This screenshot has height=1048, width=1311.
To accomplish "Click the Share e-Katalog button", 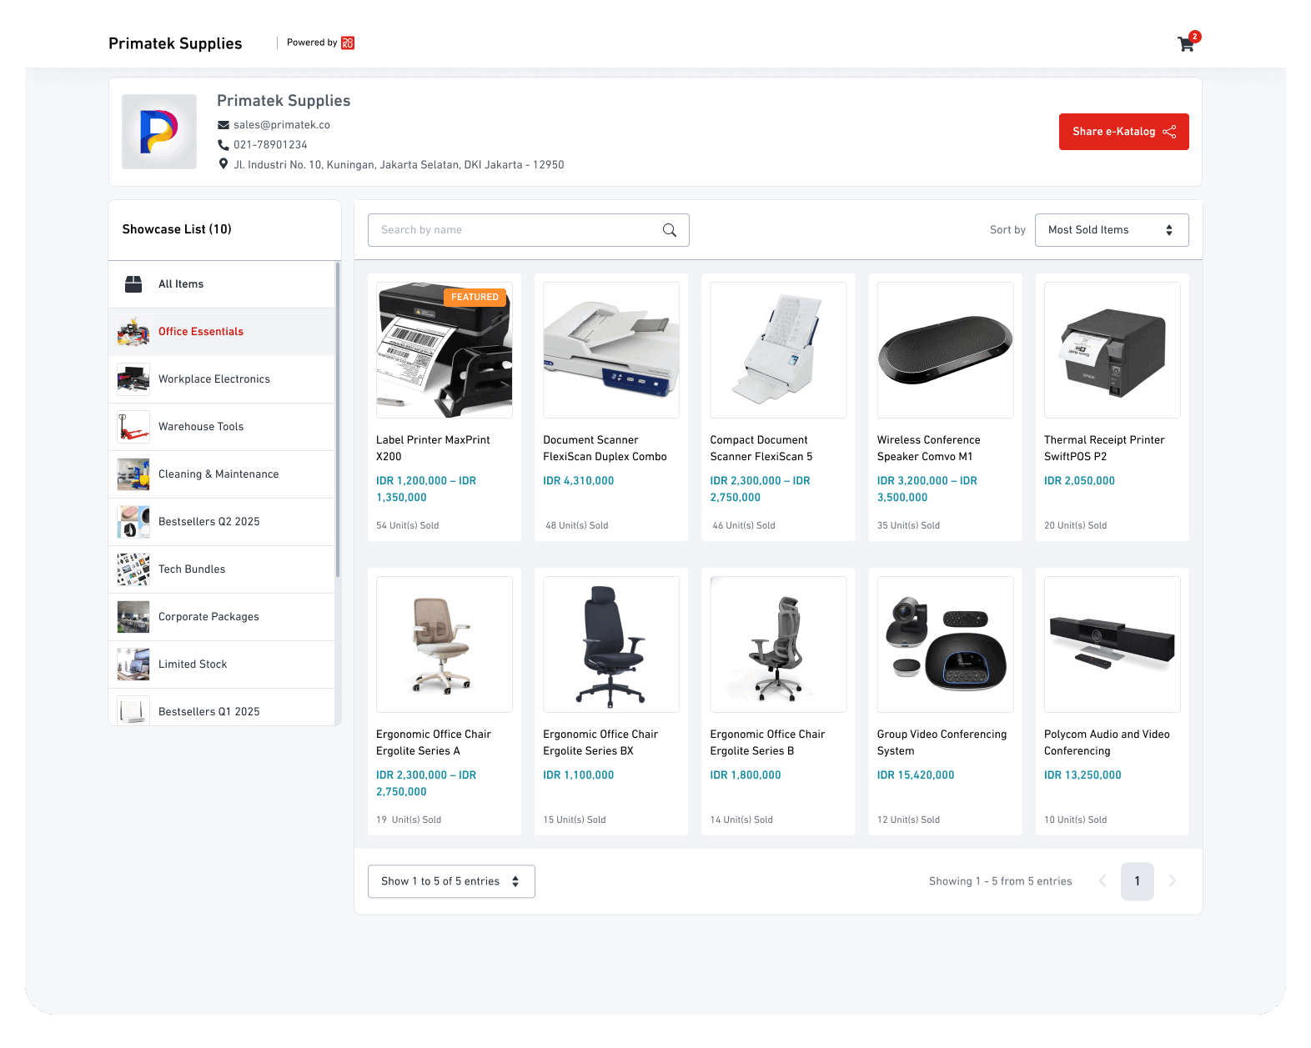I will 1123,132.
